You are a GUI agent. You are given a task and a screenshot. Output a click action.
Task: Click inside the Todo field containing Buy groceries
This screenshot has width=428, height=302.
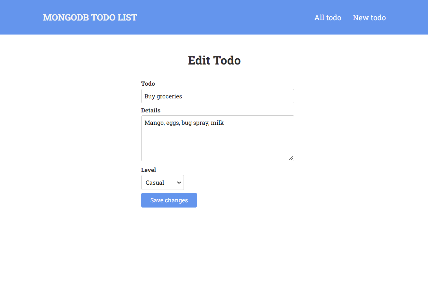coord(217,96)
